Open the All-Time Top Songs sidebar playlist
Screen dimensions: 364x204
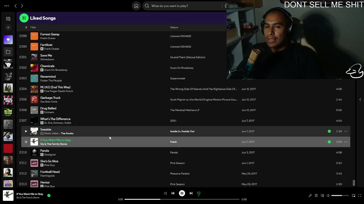click(x=8, y=112)
